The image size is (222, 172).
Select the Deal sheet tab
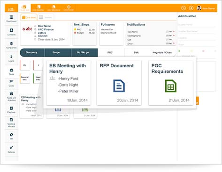(x=29, y=17)
